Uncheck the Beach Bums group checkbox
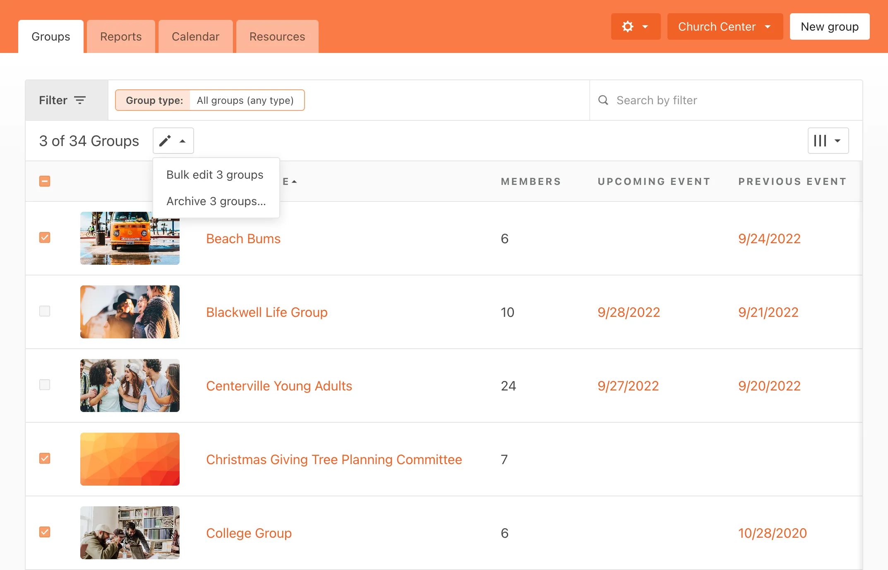 point(45,238)
